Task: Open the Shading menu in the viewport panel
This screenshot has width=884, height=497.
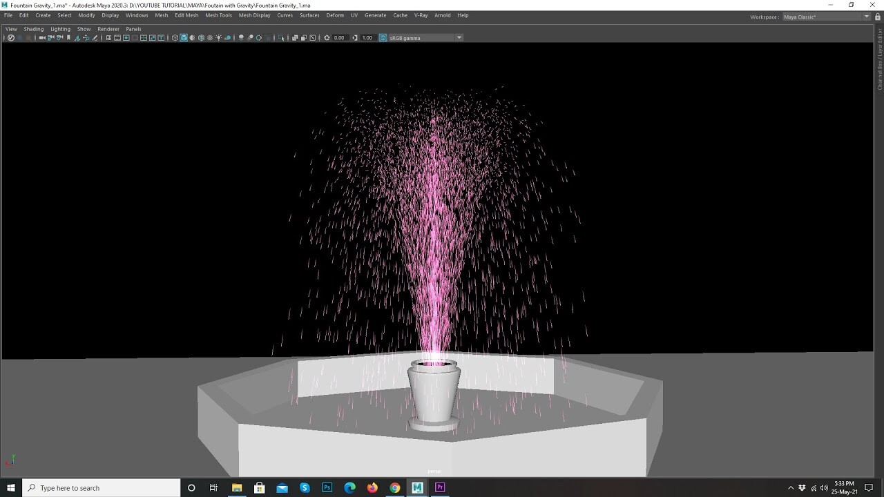Action: 33,28
